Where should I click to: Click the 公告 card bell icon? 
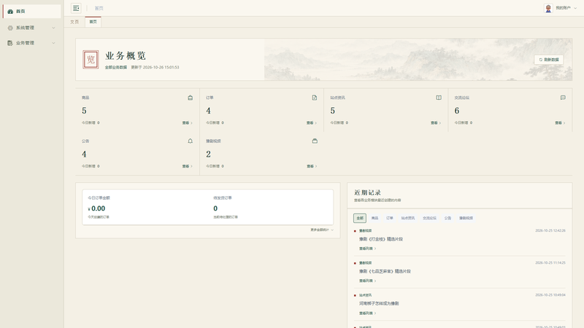(191, 141)
